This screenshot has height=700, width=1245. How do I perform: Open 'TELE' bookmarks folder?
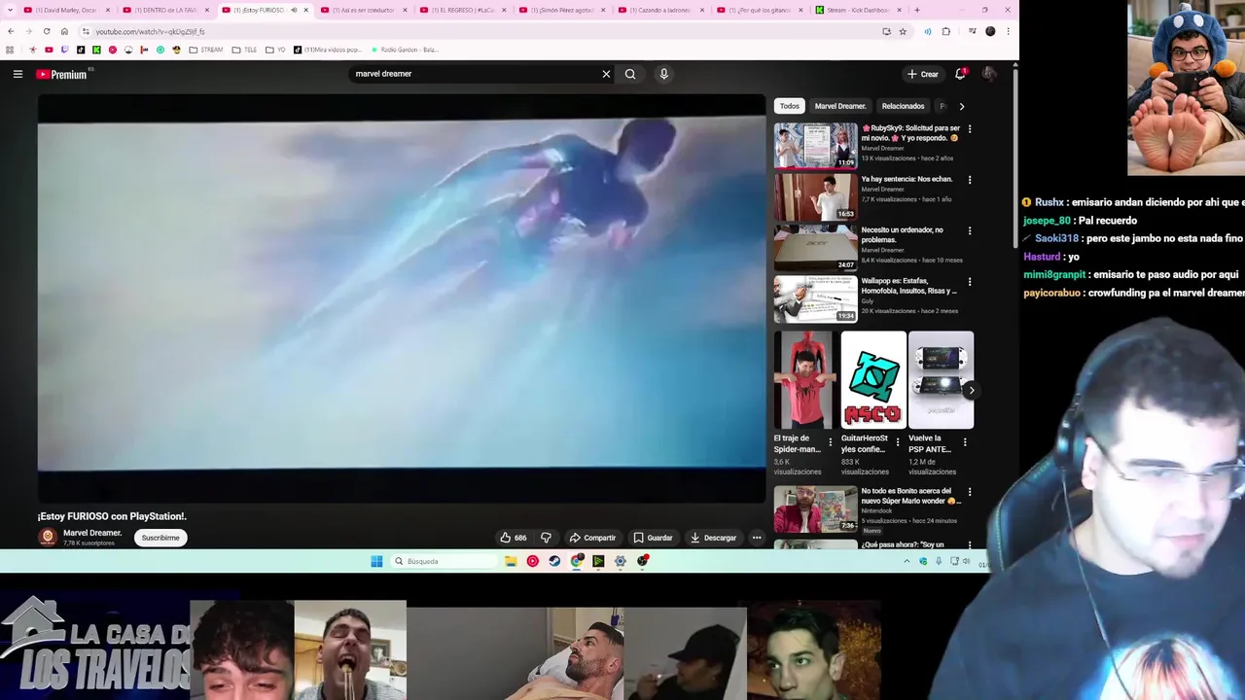pyautogui.click(x=244, y=50)
